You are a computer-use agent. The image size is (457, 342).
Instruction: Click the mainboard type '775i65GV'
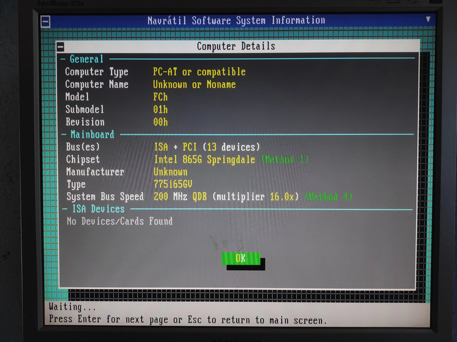click(x=173, y=184)
